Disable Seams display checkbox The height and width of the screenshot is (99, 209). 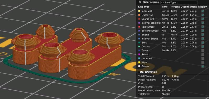[x=203, y=66]
